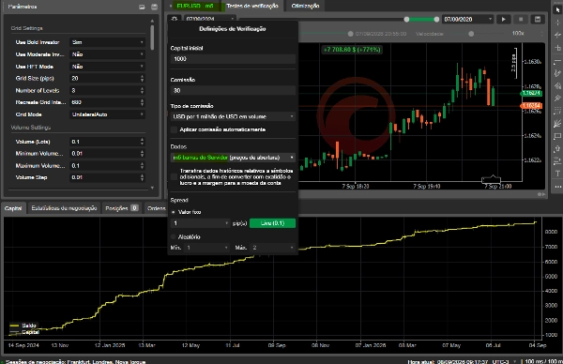Switch to Testes de verificação tab
Viewport: 563px width, 364px height.
[x=252, y=7]
